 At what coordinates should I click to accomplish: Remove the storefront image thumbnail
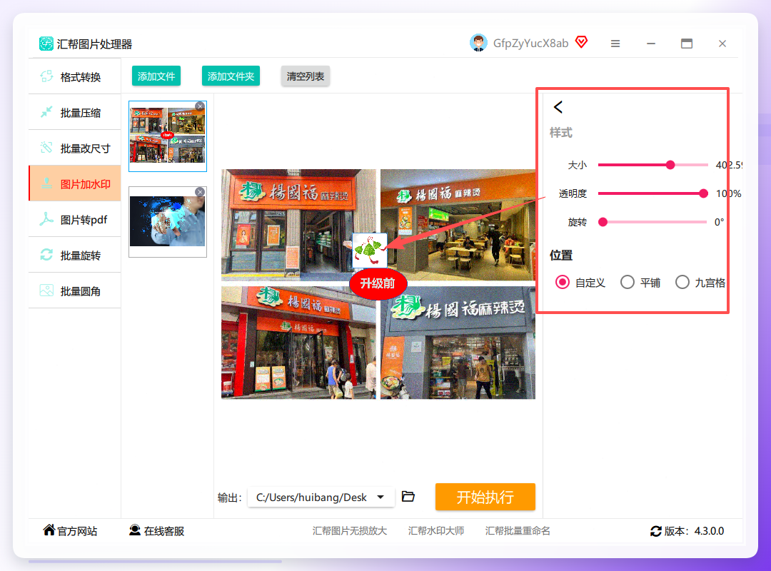tap(200, 106)
